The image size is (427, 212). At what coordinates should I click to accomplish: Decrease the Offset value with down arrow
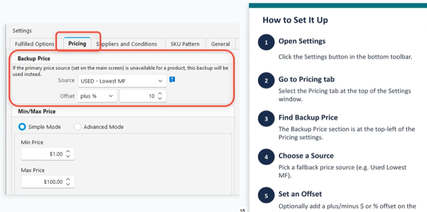click(160, 98)
